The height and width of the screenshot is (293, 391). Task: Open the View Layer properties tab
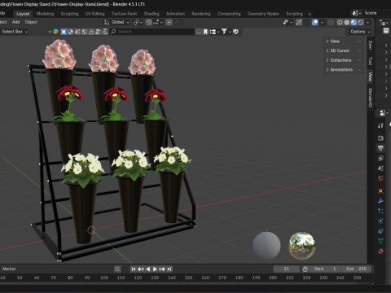click(380, 158)
